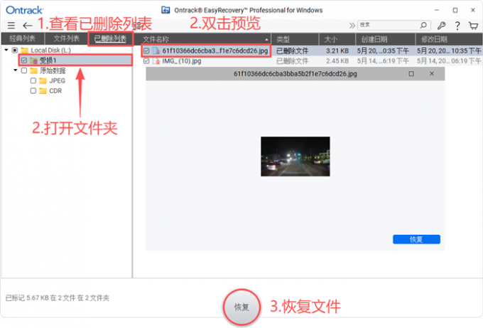The width and height of the screenshot is (483, 328).
Task: Click 已删除文件 type cell of IMG_(10).jpg
Action: point(292,61)
